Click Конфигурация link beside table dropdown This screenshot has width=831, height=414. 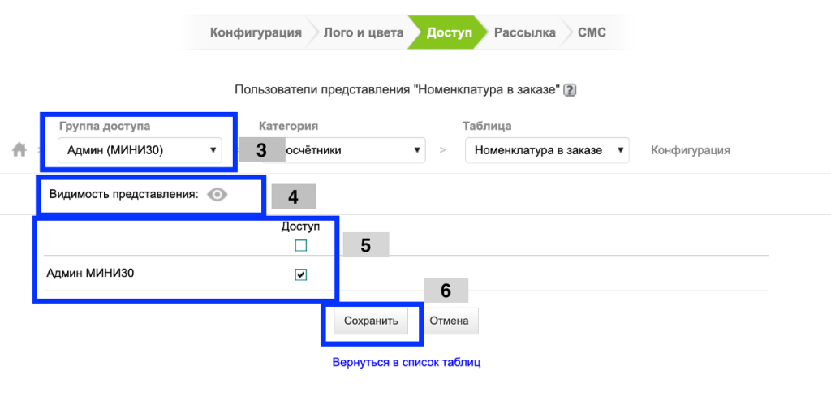pos(690,150)
